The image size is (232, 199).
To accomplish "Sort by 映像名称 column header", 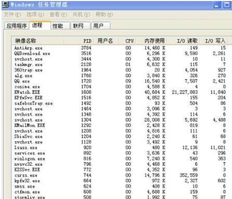I will point(37,41).
